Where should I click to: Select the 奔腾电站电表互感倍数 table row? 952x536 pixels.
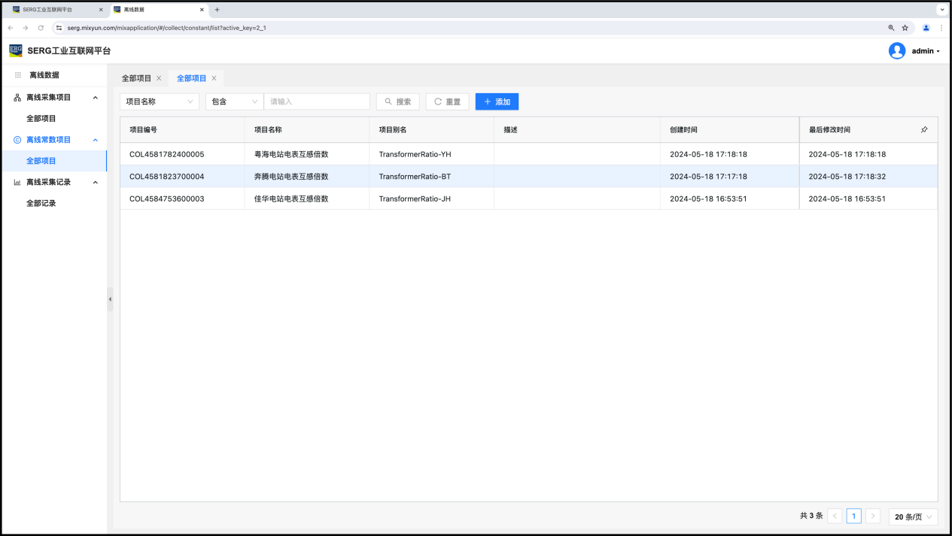[291, 177]
